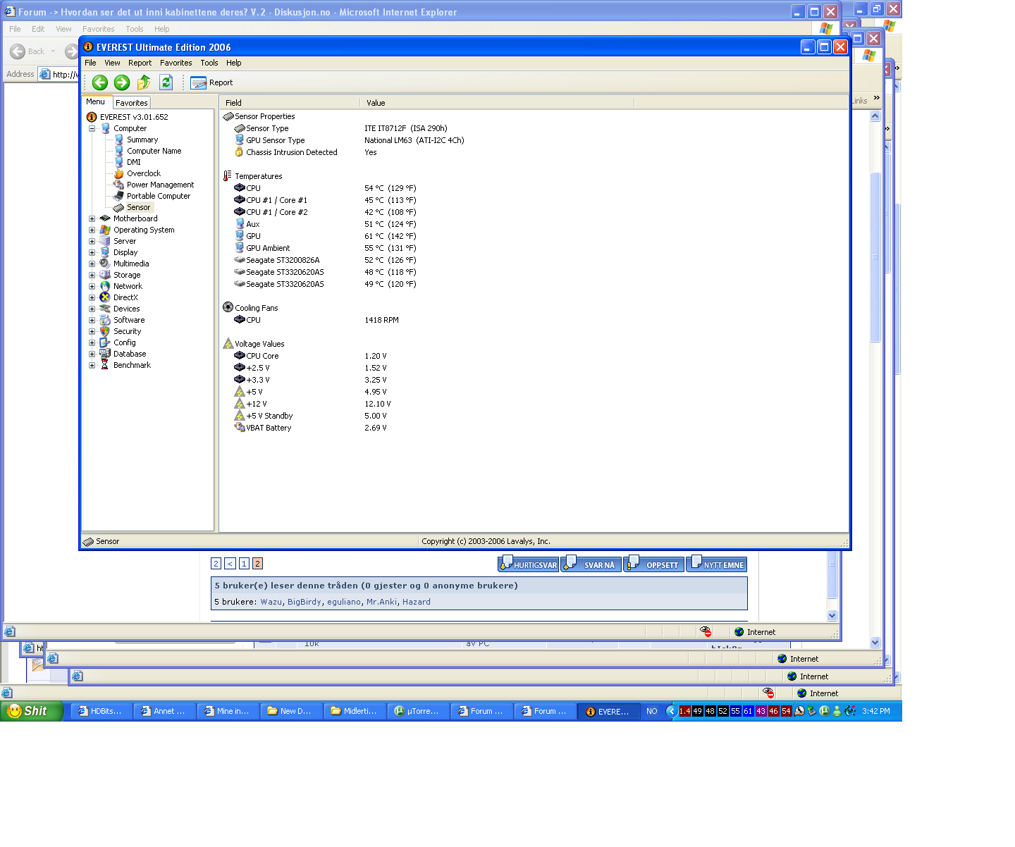Click the IE scrollbar down arrow
1015x847 pixels.
coord(832,615)
